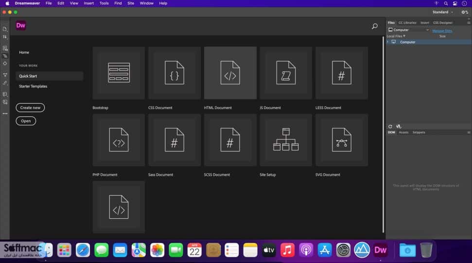Create a new SCSS Document
This screenshot has width=472, height=263.
(230, 140)
